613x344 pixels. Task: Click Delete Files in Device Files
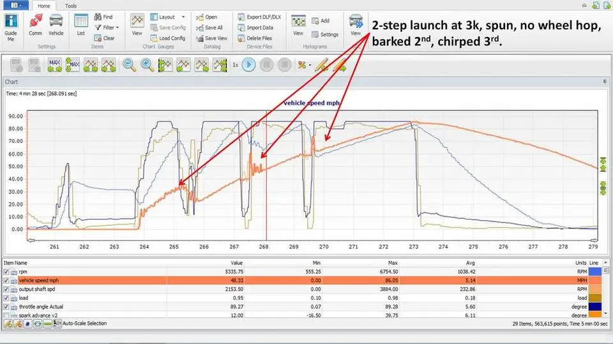tap(255, 38)
